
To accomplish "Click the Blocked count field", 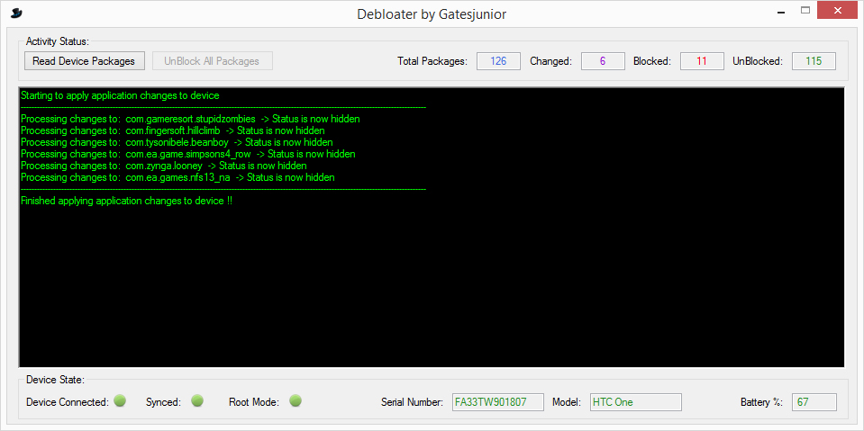I will click(x=702, y=61).
